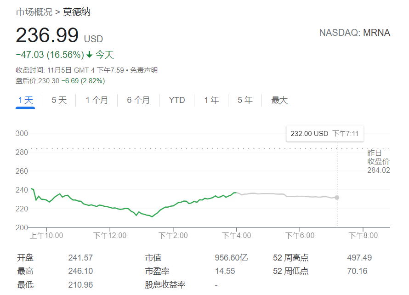
Task: Select the YTD tab
Action: click(177, 100)
